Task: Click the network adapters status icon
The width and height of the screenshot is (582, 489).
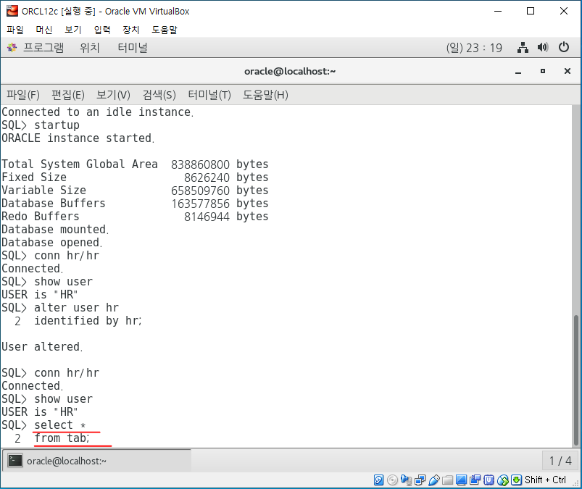Action: 420,480
